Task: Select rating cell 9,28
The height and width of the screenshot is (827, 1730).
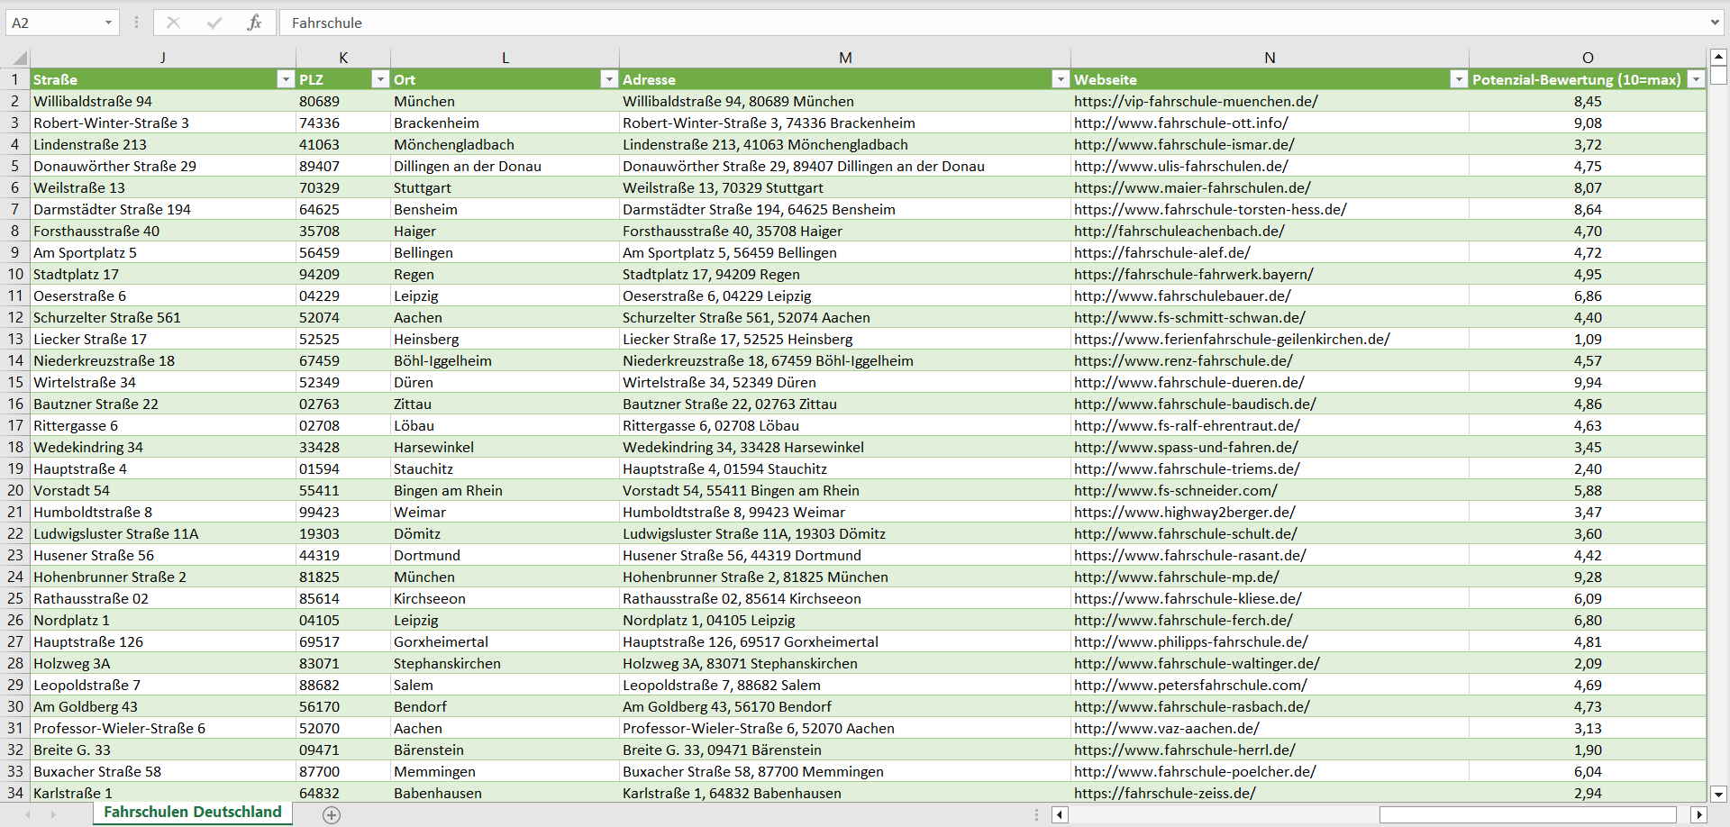Action: (1588, 577)
